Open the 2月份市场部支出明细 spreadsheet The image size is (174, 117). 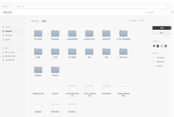pyautogui.click(x=72, y=88)
